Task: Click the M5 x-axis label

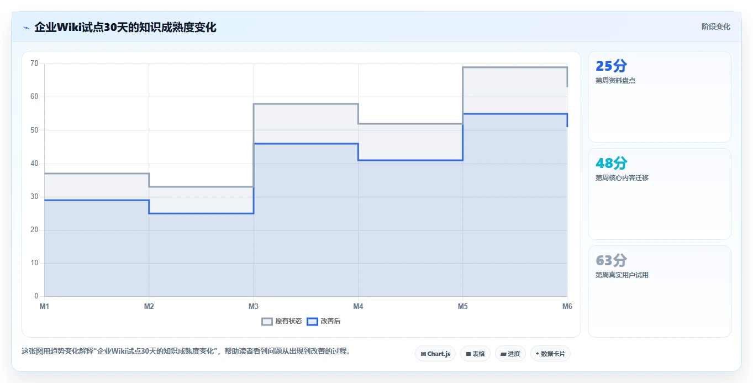Action: click(462, 306)
